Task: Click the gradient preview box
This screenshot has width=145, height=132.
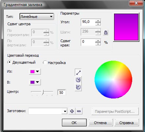Action: click(126, 27)
